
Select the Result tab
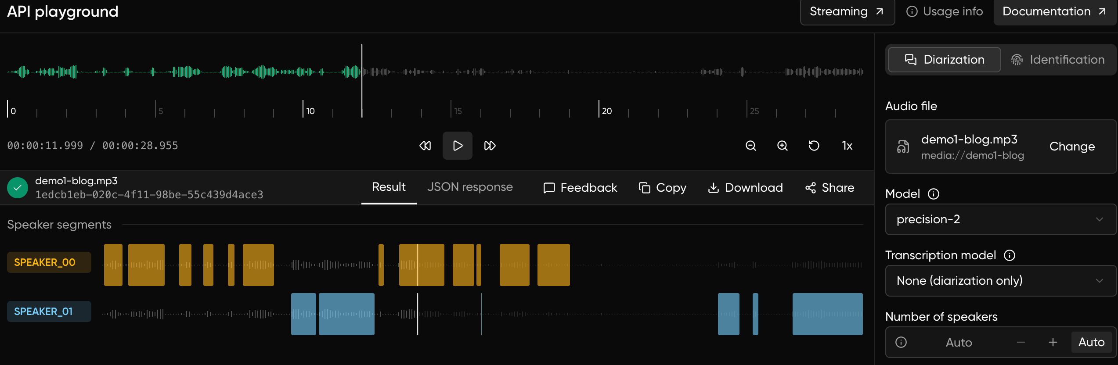pos(389,187)
